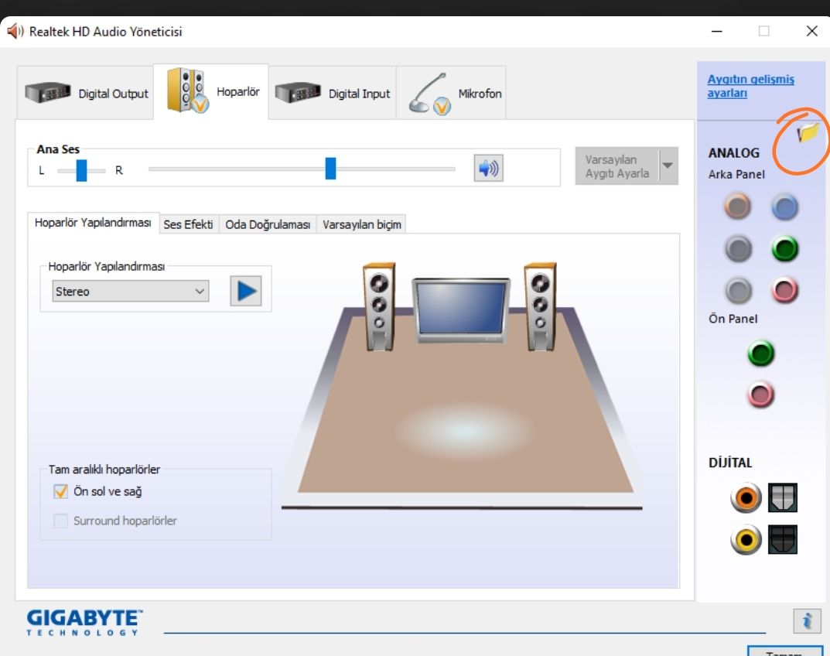Click Varsayılan Aygıtı Ayarla button

617,166
